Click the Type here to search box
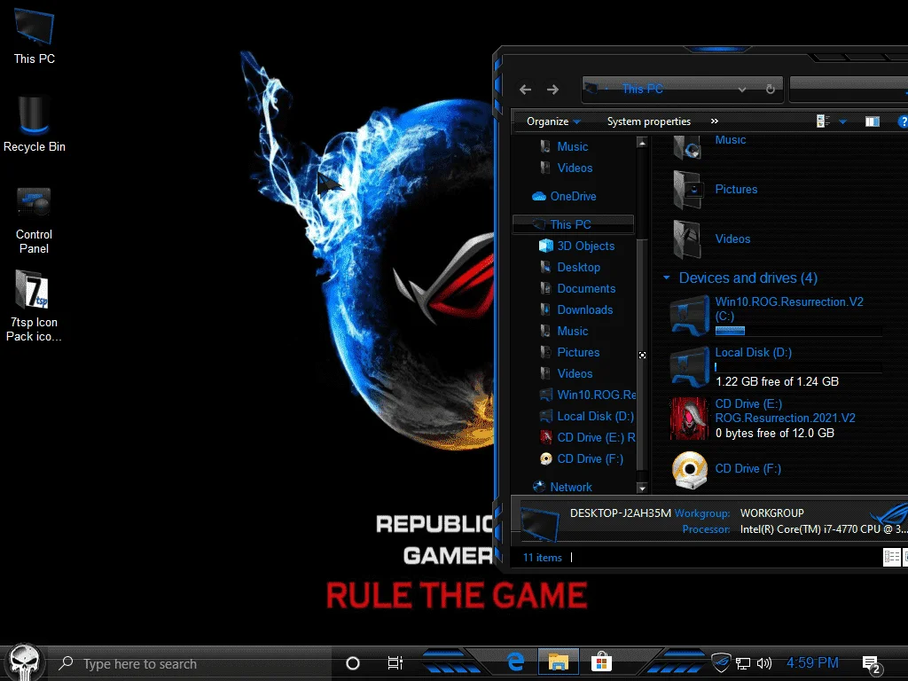908x681 pixels. coord(192,663)
